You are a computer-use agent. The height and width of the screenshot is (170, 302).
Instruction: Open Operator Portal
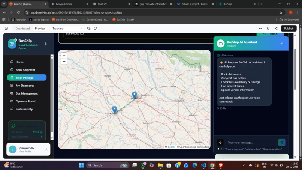27,101
